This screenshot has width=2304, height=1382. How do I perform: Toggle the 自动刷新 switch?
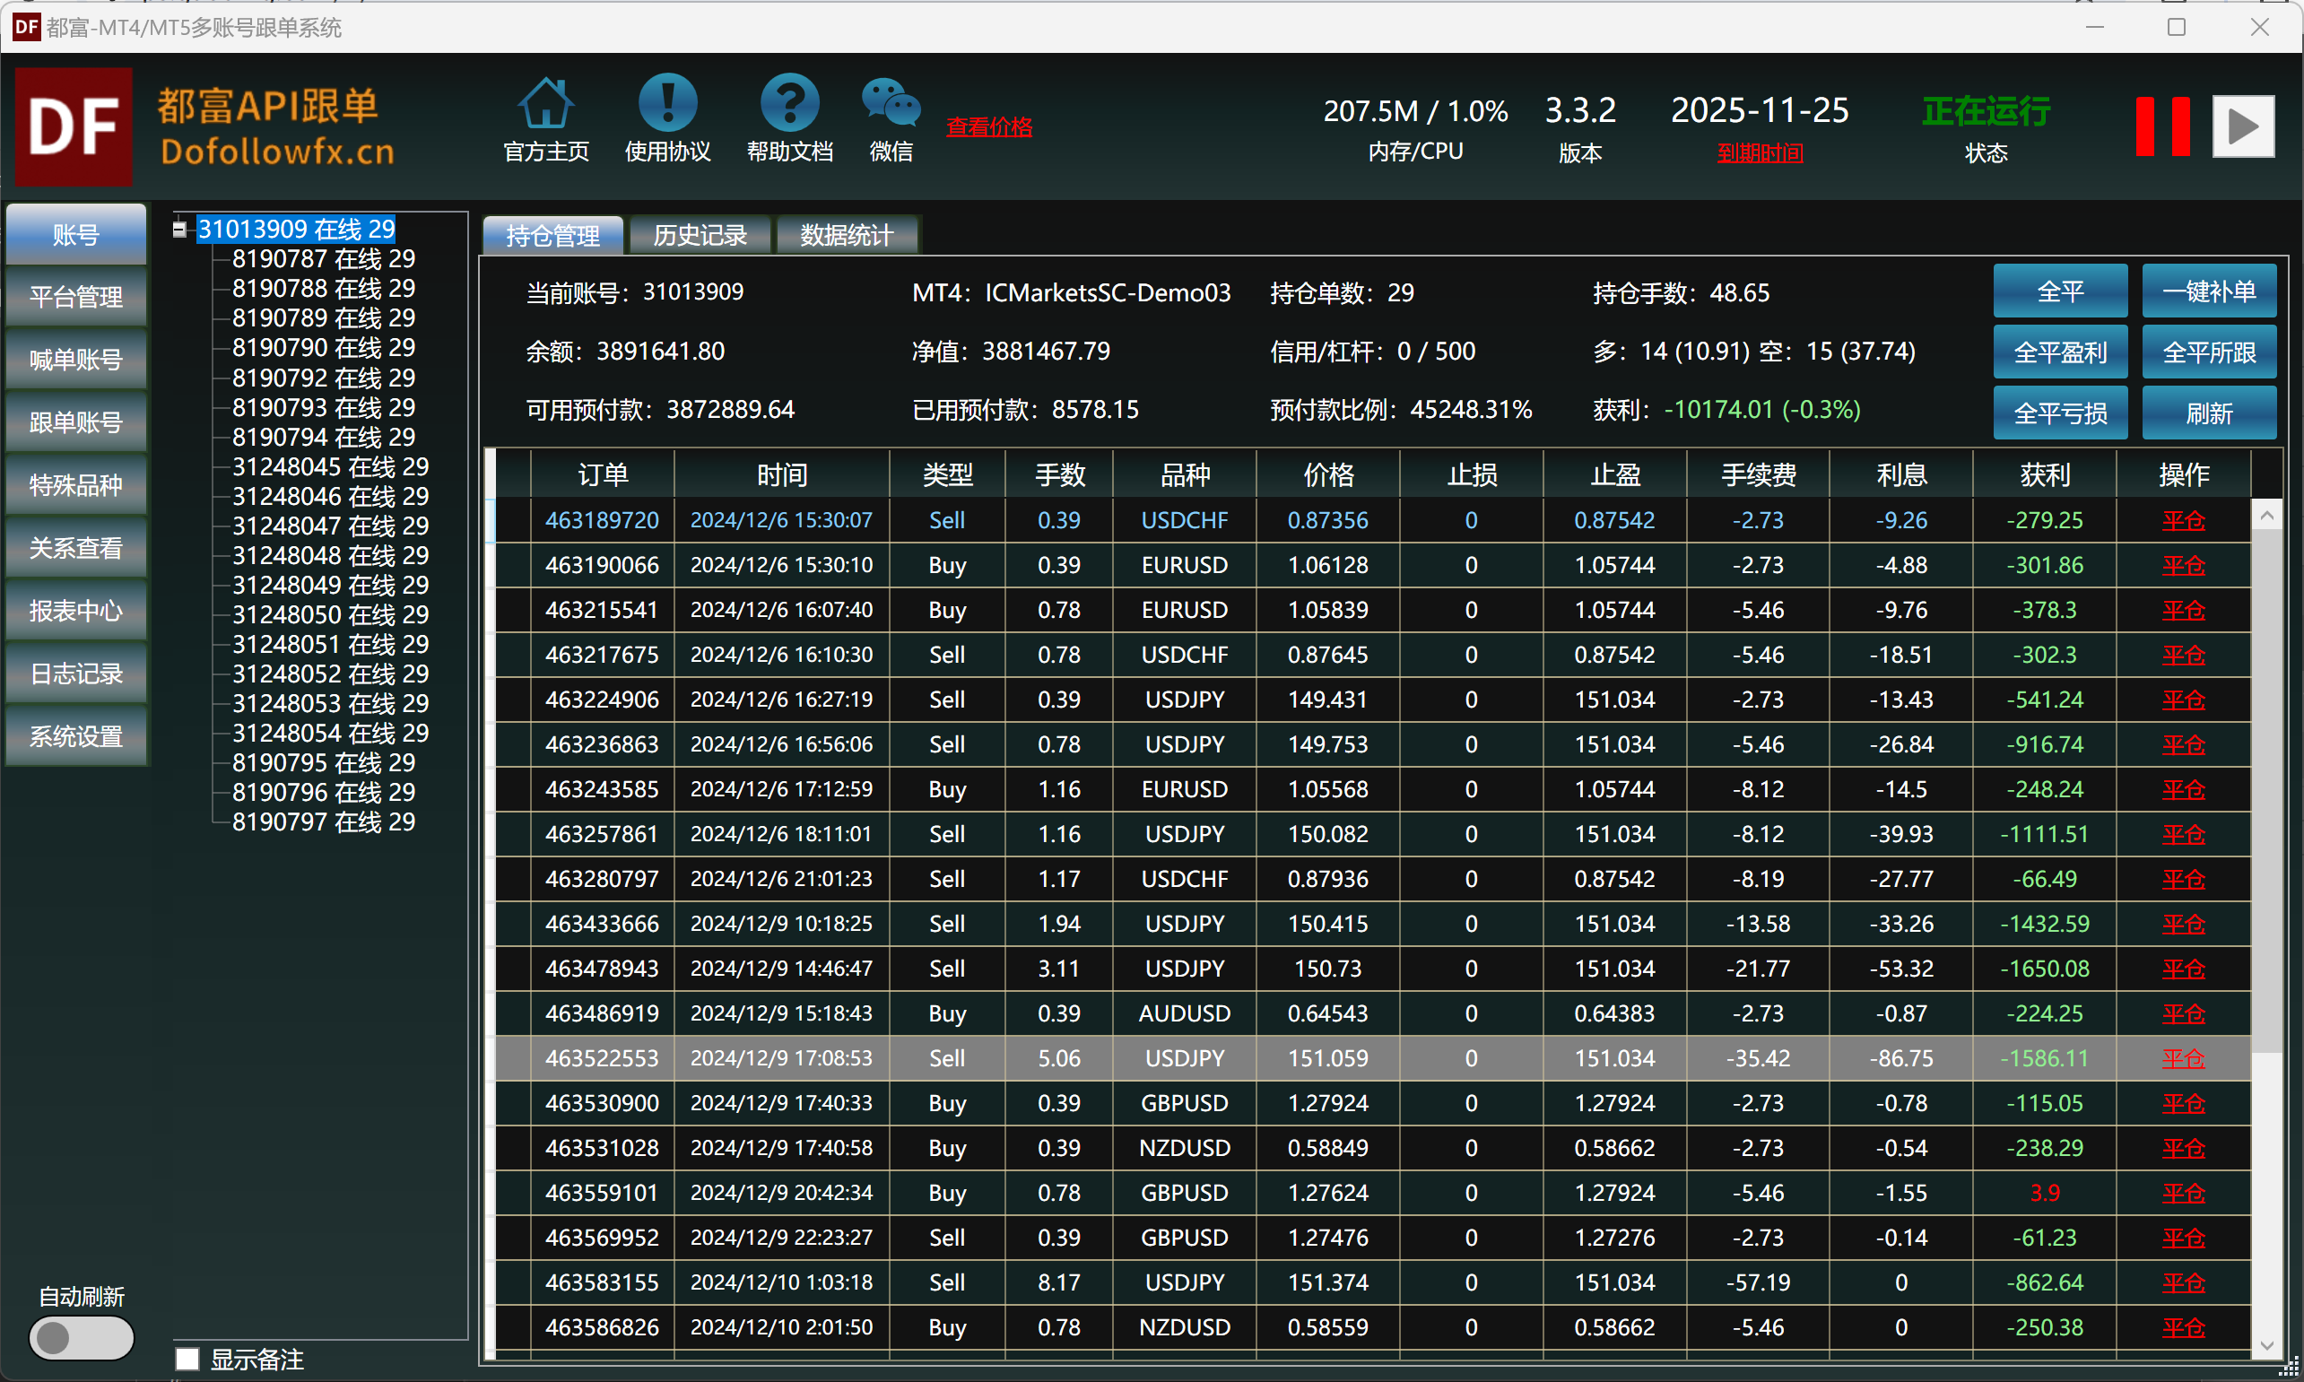[x=80, y=1337]
